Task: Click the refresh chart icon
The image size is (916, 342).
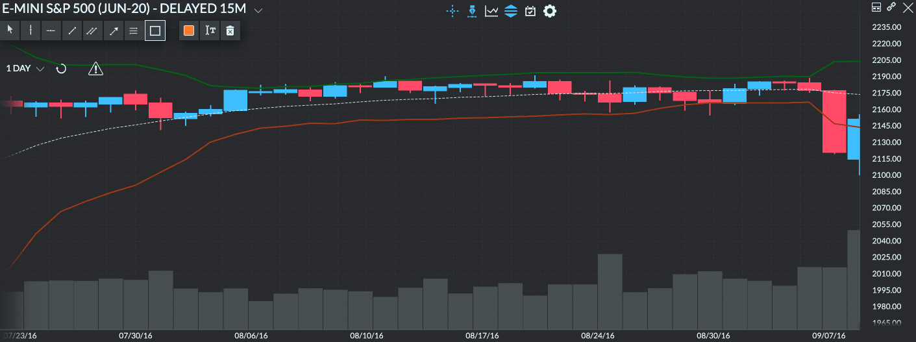Action: click(x=61, y=68)
